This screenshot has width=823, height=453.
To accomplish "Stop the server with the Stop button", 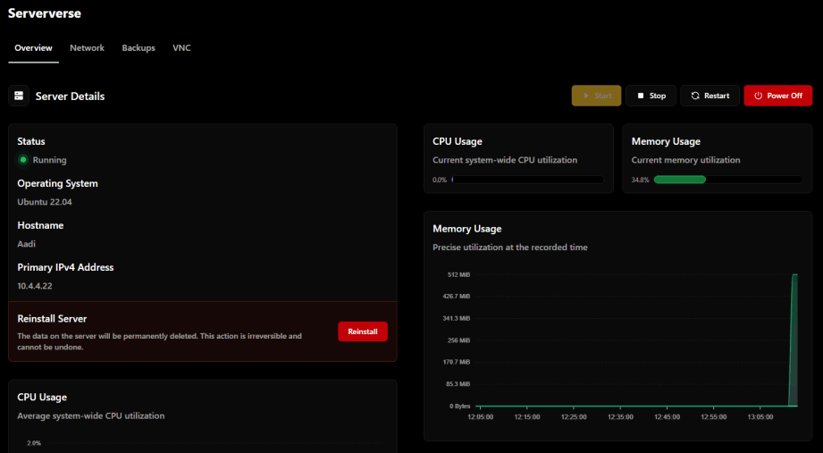I will [651, 96].
